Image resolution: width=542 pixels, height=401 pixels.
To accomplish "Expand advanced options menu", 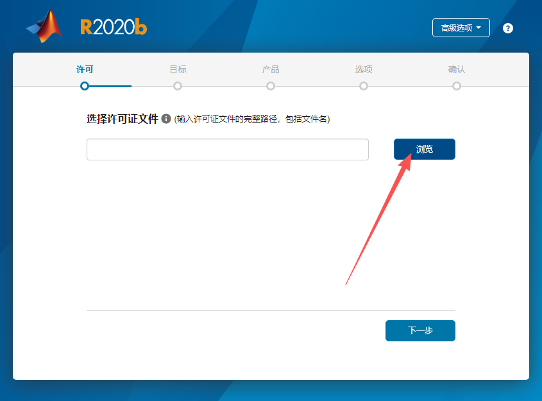I will [x=461, y=28].
